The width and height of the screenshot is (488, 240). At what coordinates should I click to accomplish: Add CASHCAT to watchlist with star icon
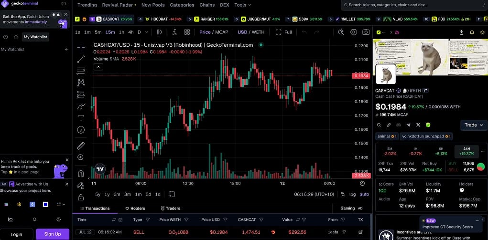click(x=483, y=32)
